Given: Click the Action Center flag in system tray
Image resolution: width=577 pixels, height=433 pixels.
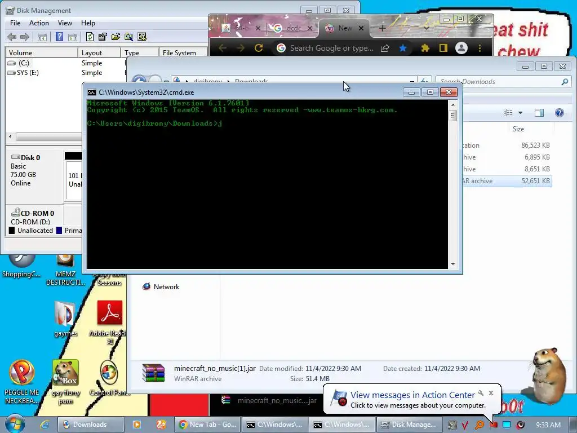Looking at the screenshot, I should click(494, 425).
